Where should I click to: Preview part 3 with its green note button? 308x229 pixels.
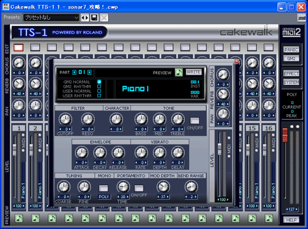coord(52,218)
